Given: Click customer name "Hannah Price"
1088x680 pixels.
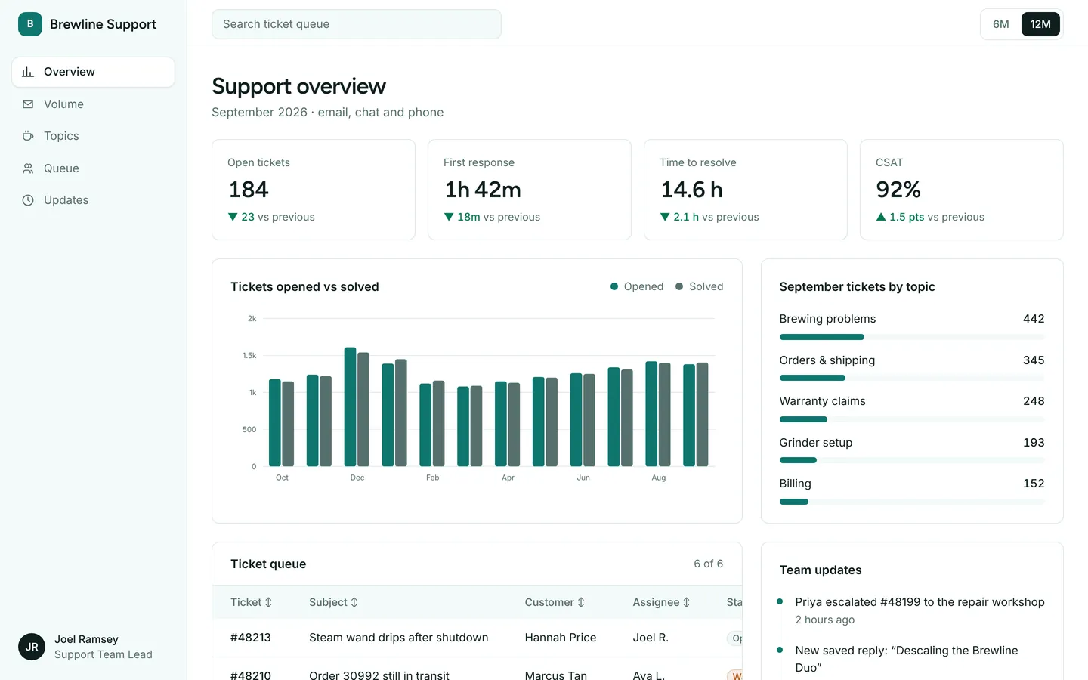Looking at the screenshot, I should point(561,638).
